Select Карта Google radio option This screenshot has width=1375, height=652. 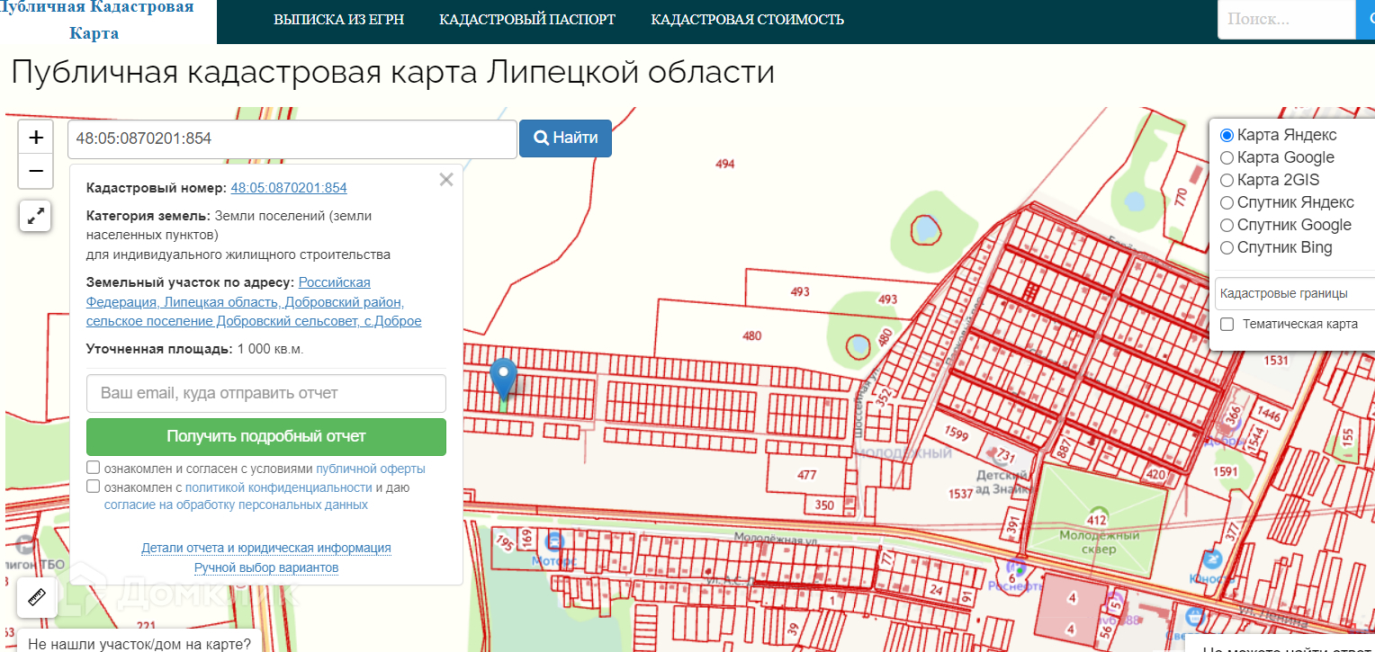pyautogui.click(x=1227, y=158)
